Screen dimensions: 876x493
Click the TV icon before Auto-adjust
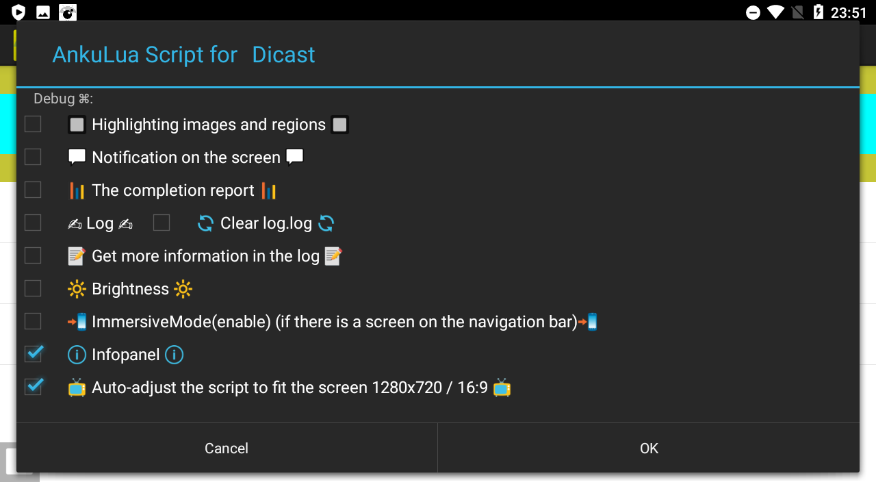77,388
